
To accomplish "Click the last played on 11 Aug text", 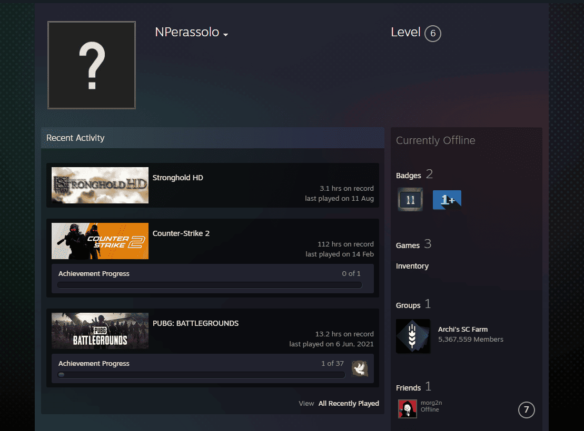I will (339, 199).
